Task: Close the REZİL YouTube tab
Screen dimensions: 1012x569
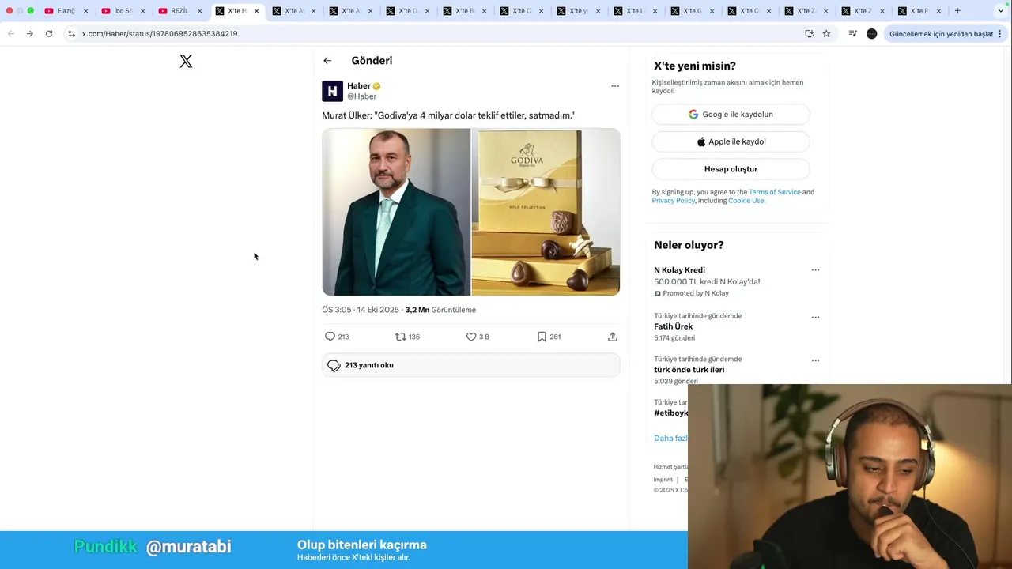Action: point(199,11)
